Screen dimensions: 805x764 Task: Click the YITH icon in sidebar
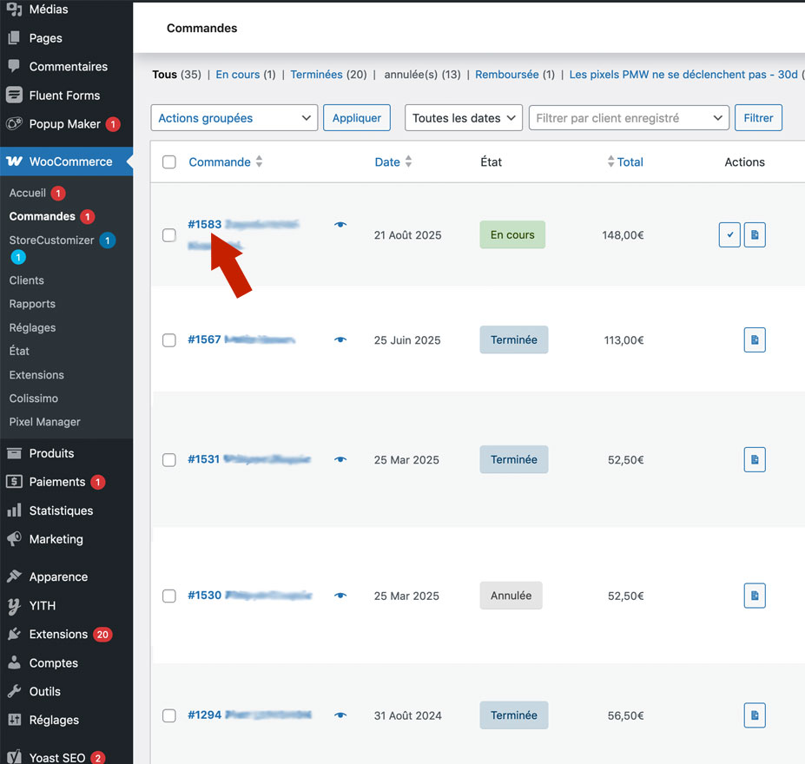[x=14, y=606]
